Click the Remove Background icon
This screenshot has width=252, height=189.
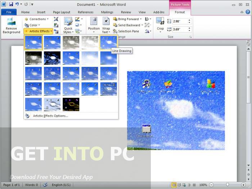pyautogui.click(x=11, y=21)
